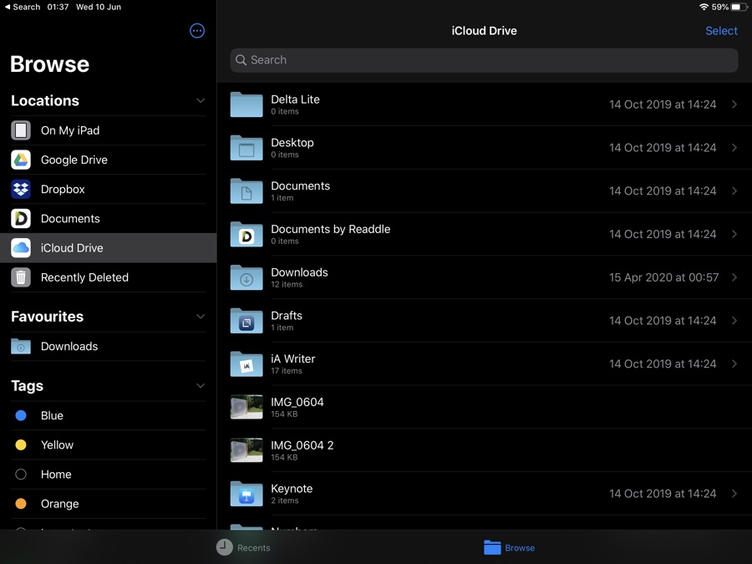Switch to the Browse tab label
Screen dimensions: 752x564
click(x=520, y=547)
